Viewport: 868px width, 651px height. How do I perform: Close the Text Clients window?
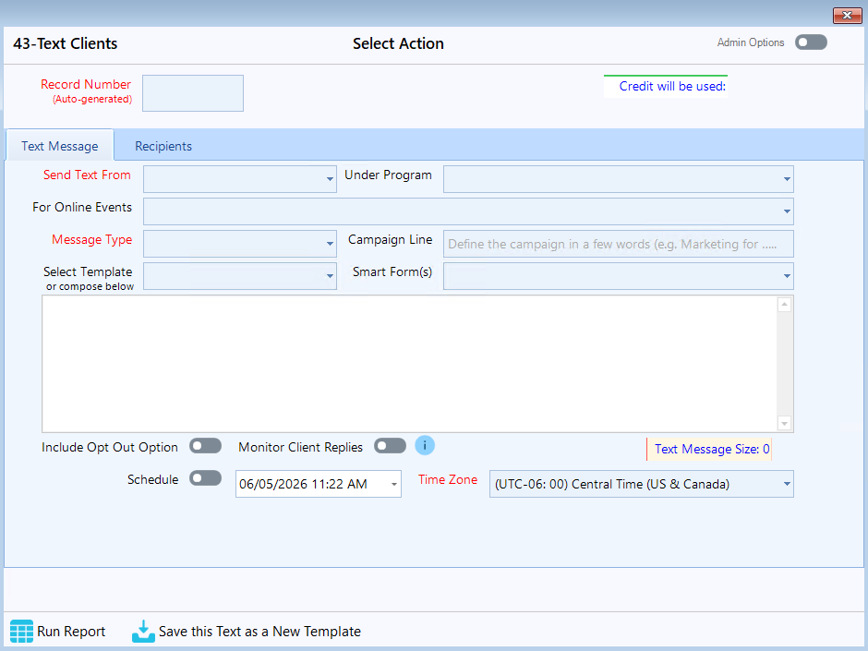point(847,16)
